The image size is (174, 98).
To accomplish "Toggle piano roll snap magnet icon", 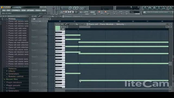I will pos(62,24).
